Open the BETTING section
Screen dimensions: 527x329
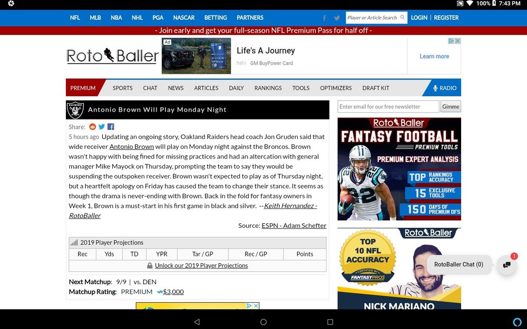coord(216,18)
